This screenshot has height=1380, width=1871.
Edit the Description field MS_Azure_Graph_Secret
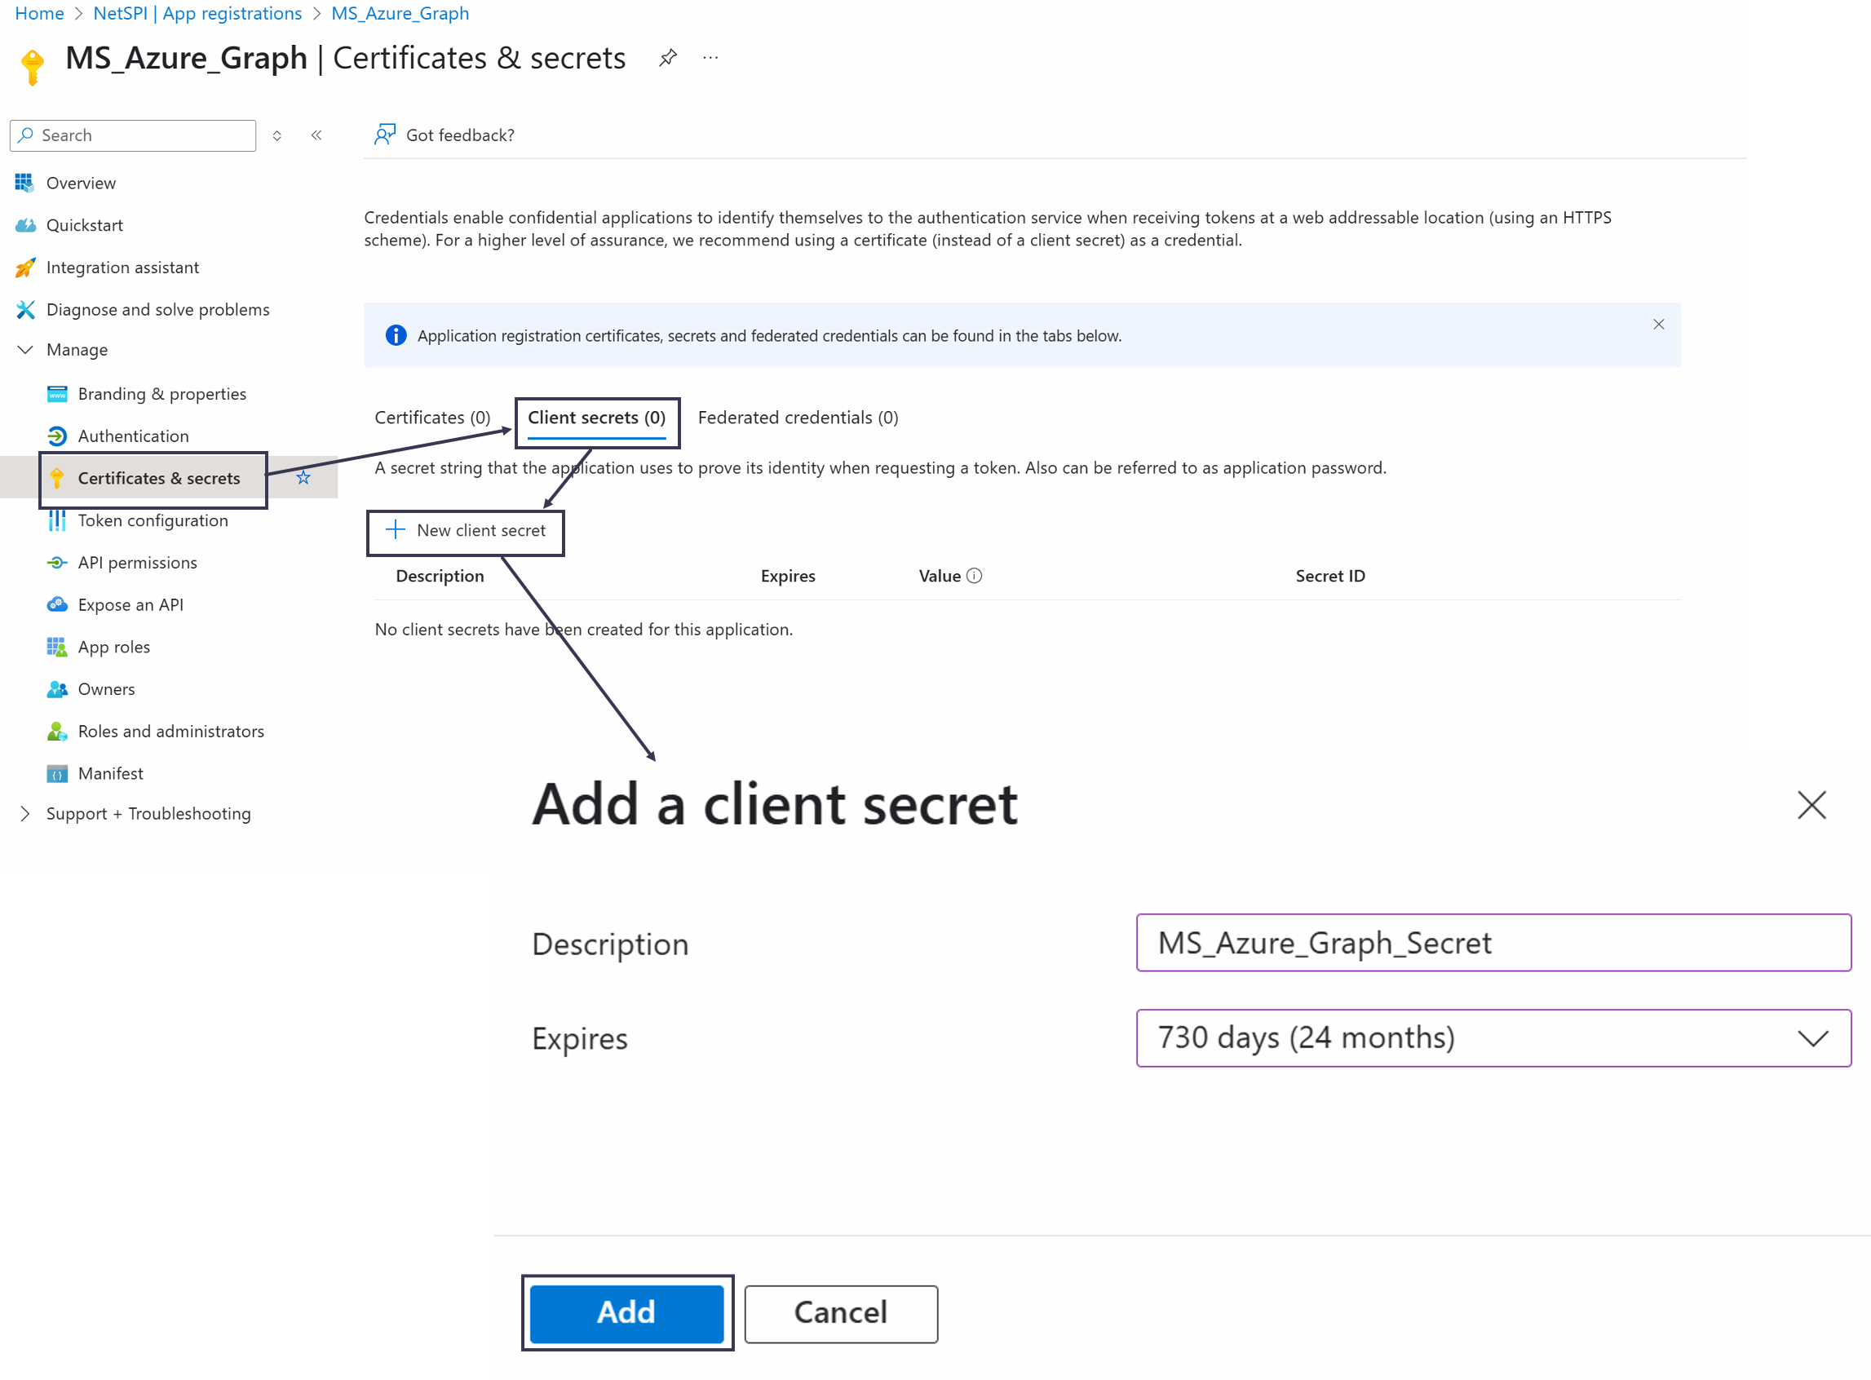coord(1493,943)
